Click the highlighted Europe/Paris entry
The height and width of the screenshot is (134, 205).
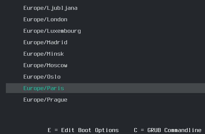point(43,88)
